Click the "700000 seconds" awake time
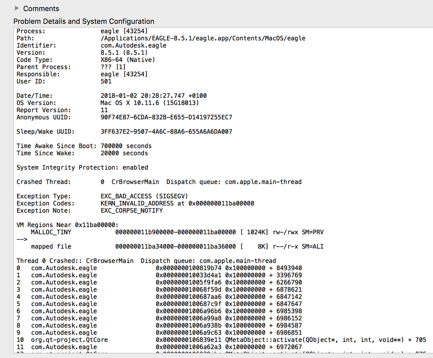433x358 pixels. [x=126, y=146]
